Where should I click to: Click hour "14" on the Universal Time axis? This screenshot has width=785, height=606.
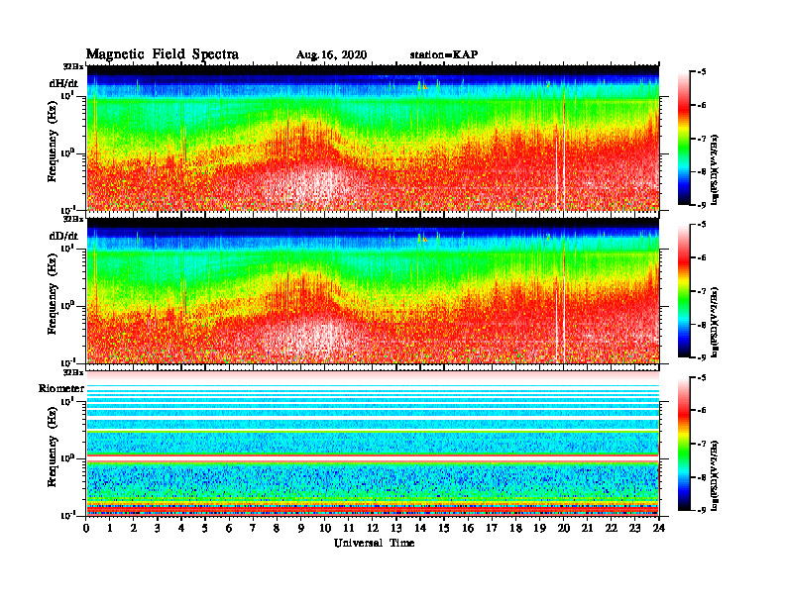click(x=420, y=529)
